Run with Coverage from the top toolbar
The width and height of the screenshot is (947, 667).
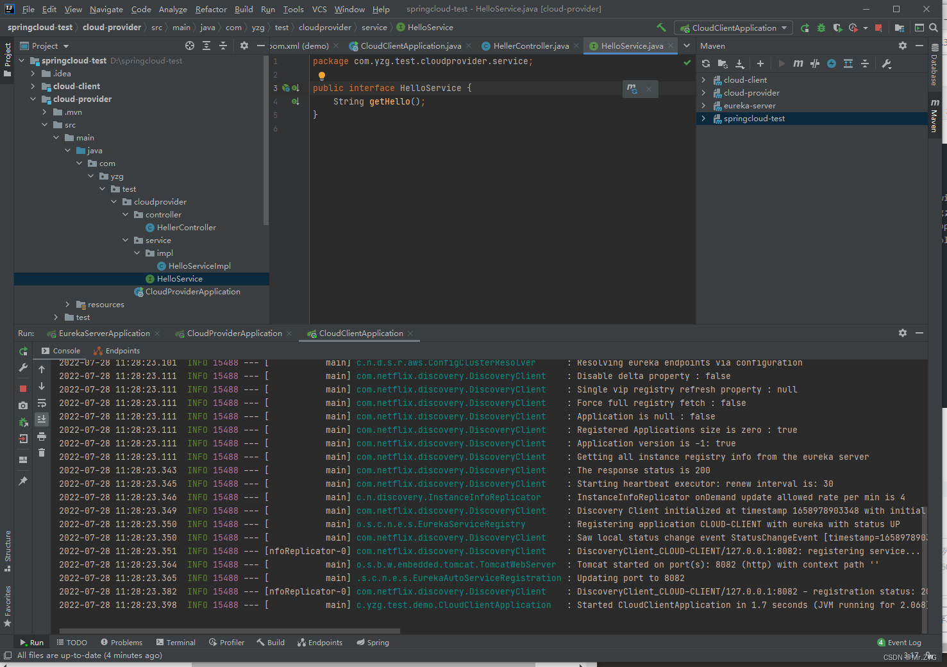coord(837,28)
